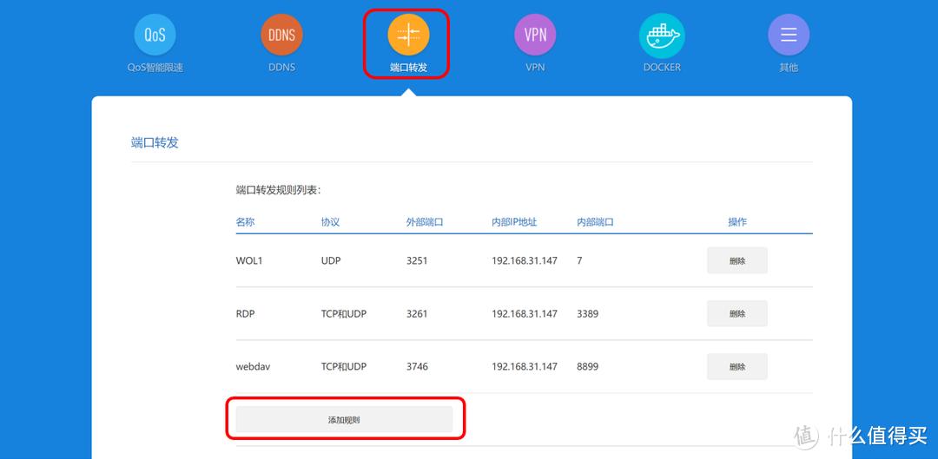Open the 其他 menu icon
This screenshot has height=459, width=938.
[x=789, y=35]
